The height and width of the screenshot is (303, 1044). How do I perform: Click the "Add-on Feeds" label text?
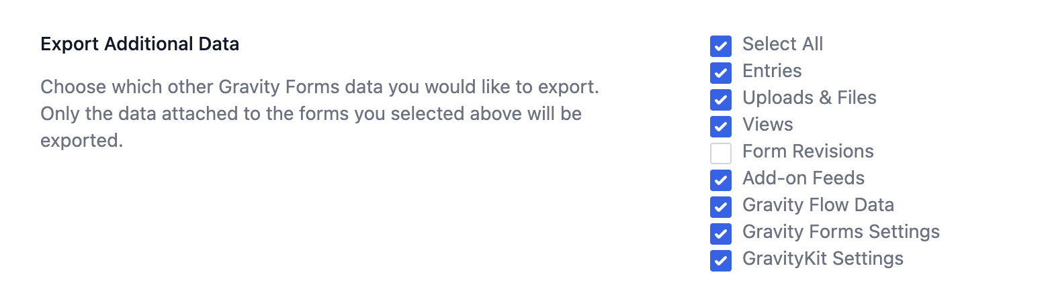pyautogui.click(x=803, y=178)
